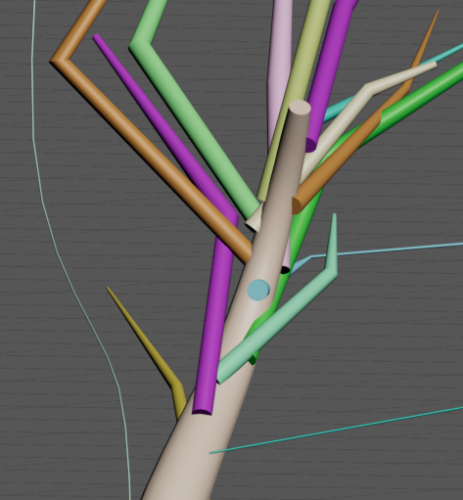Select the thin teal line at lower right
Screen dimensions: 463x500
336,430
